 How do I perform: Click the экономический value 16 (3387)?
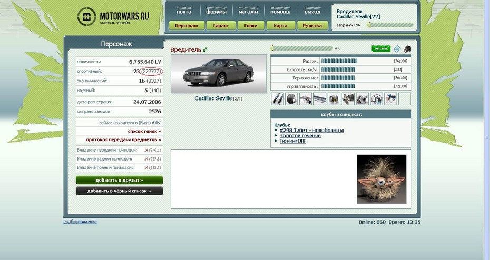coord(150,81)
